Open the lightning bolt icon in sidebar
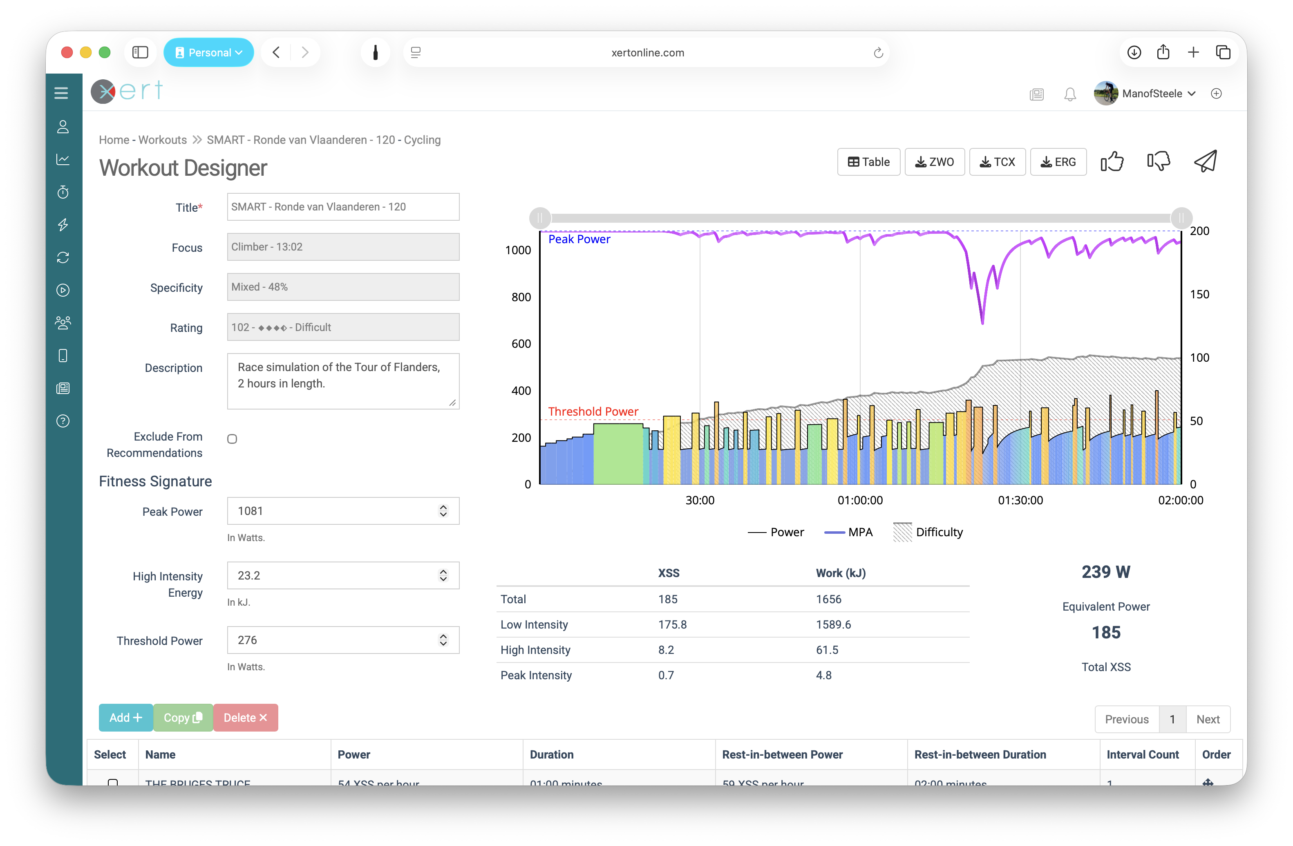This screenshot has height=846, width=1293. click(63, 224)
